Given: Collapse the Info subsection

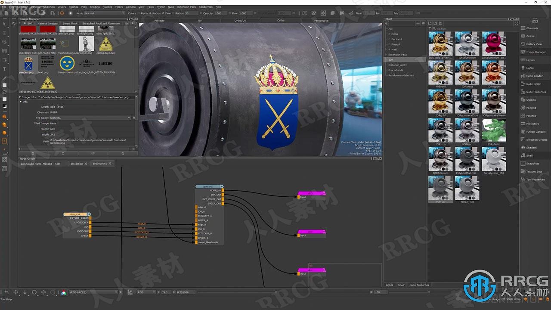Looking at the screenshot, I should click(x=21, y=102).
